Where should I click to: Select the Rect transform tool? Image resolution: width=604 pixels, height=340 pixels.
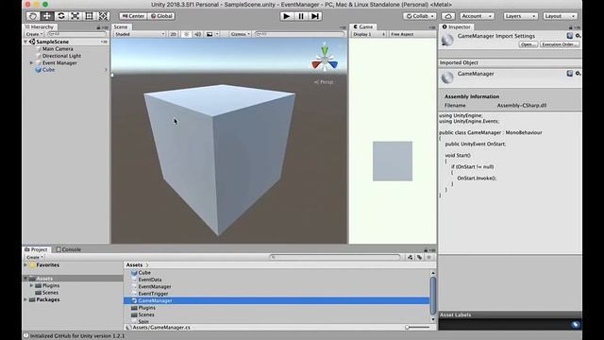coord(89,16)
